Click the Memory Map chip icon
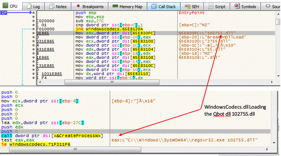The width and height of the screenshot is (281, 156). tap(115, 6)
